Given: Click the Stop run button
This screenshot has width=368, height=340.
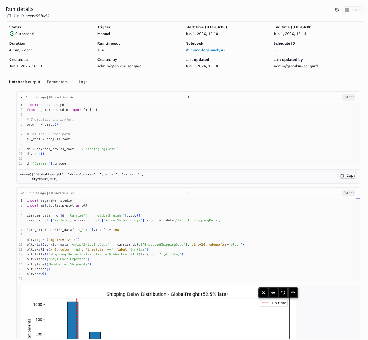Looking at the screenshot, I should coord(353,10).
